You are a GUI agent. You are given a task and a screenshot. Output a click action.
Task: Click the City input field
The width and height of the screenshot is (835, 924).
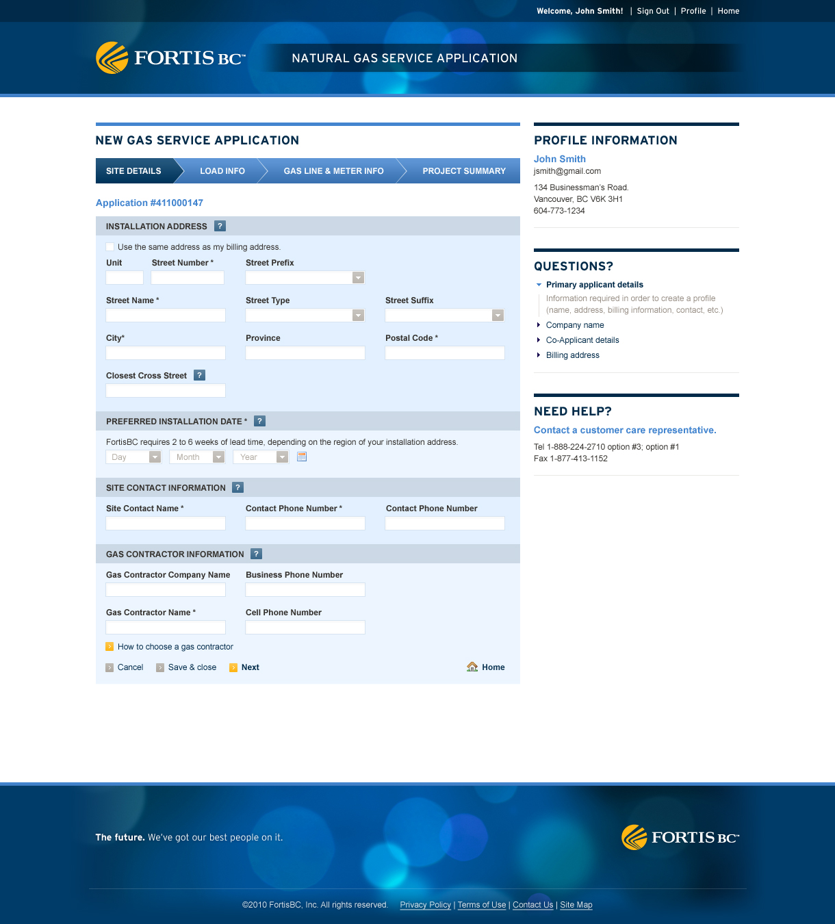[x=166, y=352]
